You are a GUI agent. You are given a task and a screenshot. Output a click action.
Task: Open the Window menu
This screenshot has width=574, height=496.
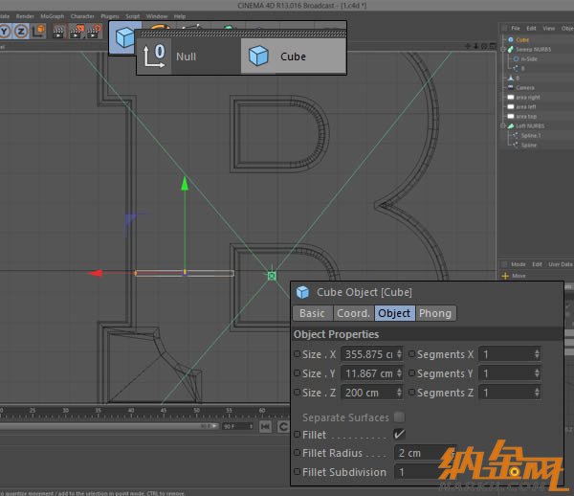(157, 16)
